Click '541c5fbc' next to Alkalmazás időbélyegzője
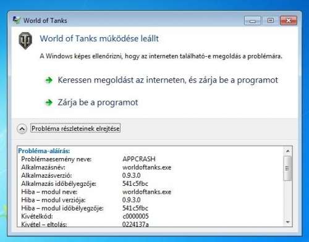Image resolution: width=309 pixels, height=242 pixels. [135, 183]
